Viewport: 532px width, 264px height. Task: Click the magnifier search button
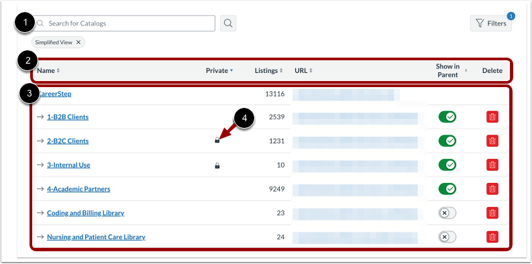[x=228, y=23]
